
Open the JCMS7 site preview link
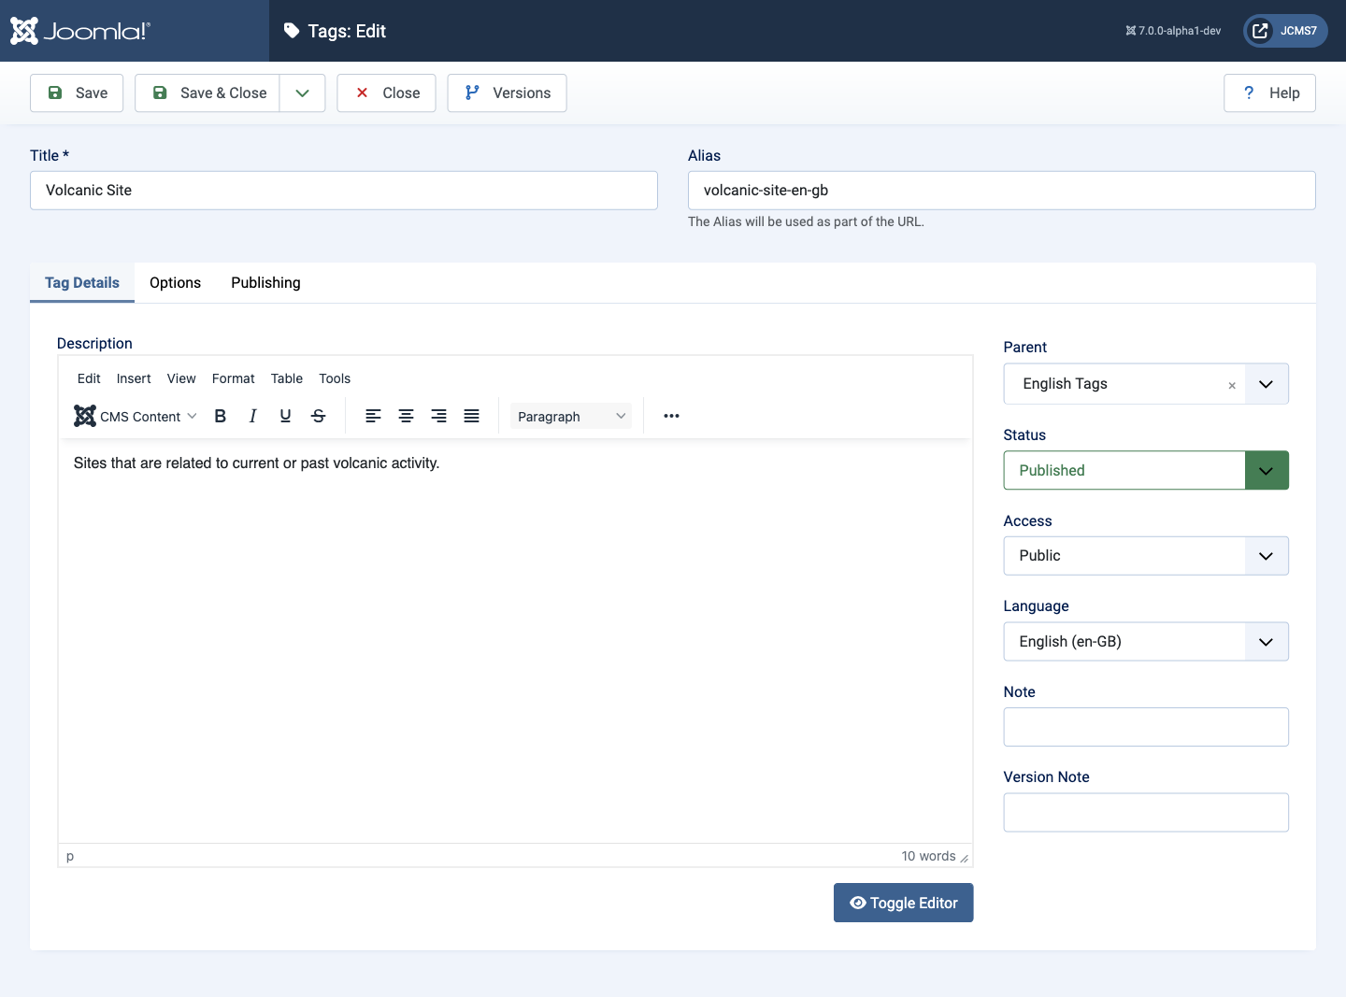pyautogui.click(x=1285, y=31)
